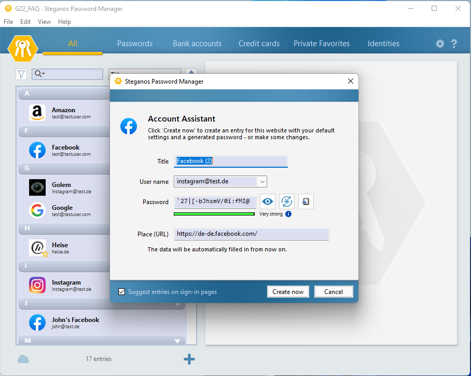Click the Steganos keys logo icon
The height and width of the screenshot is (376, 471).
click(23, 48)
